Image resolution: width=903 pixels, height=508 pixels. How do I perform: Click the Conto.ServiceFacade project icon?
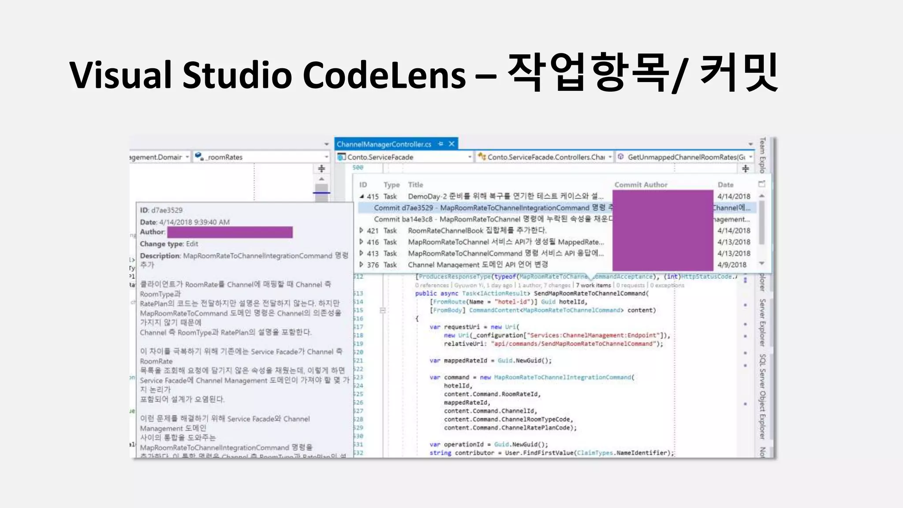pyautogui.click(x=341, y=157)
